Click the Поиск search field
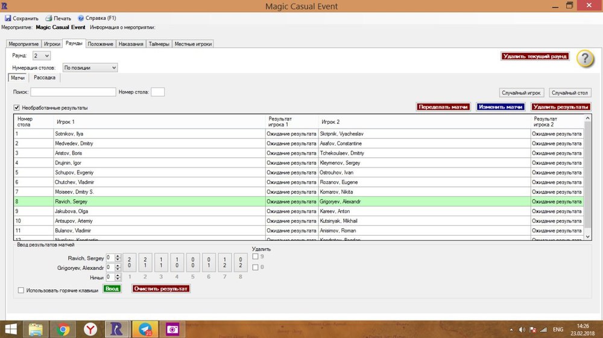Viewport: 603px width, 338px height. point(73,92)
